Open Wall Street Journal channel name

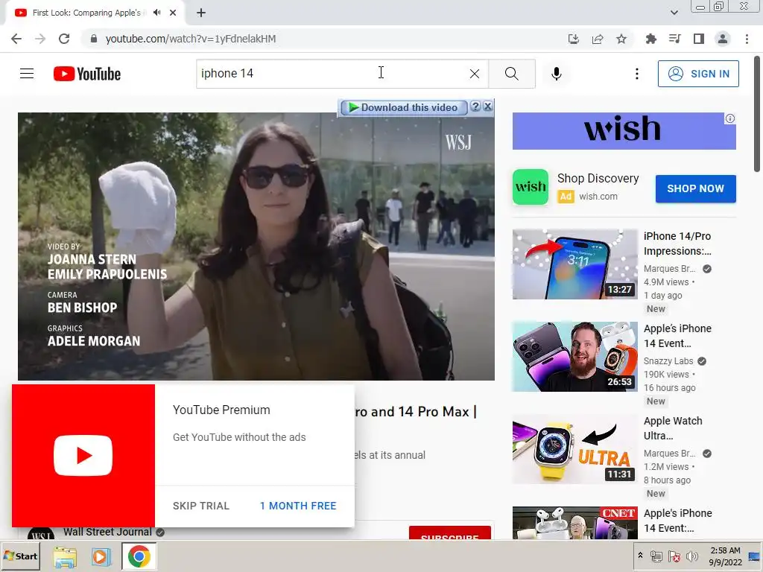pos(107,532)
